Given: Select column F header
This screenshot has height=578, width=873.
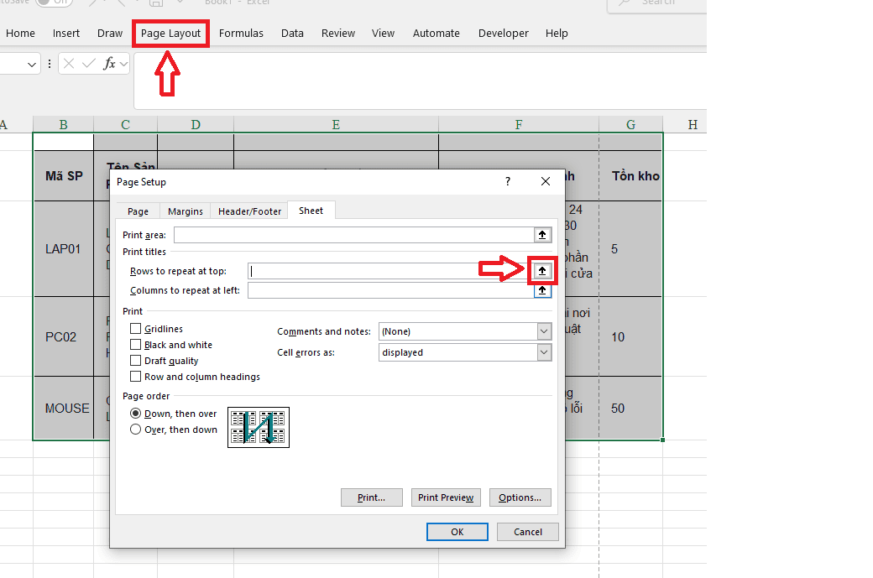Looking at the screenshot, I should [519, 125].
